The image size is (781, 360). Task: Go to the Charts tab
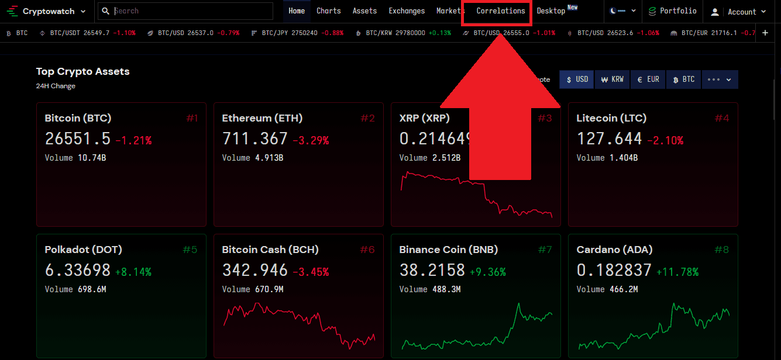point(328,11)
